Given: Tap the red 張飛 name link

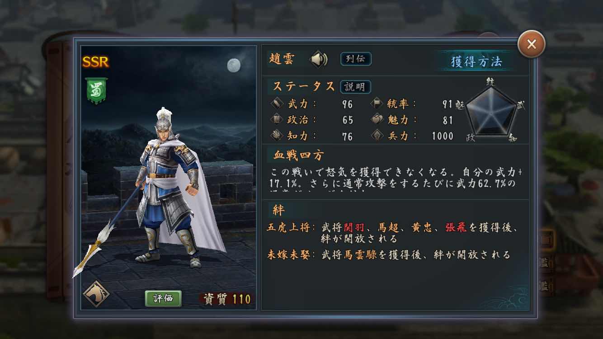Looking at the screenshot, I should [x=456, y=228].
